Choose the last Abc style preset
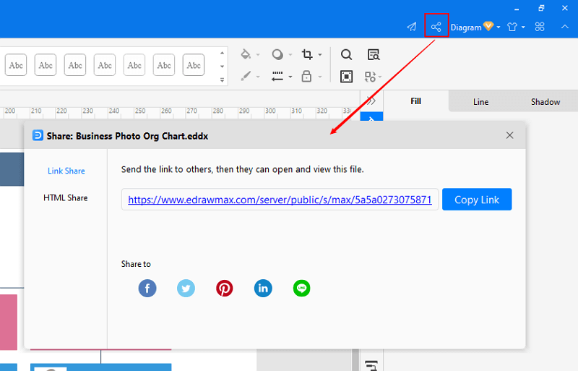The height and width of the screenshot is (371, 578). coord(194,65)
